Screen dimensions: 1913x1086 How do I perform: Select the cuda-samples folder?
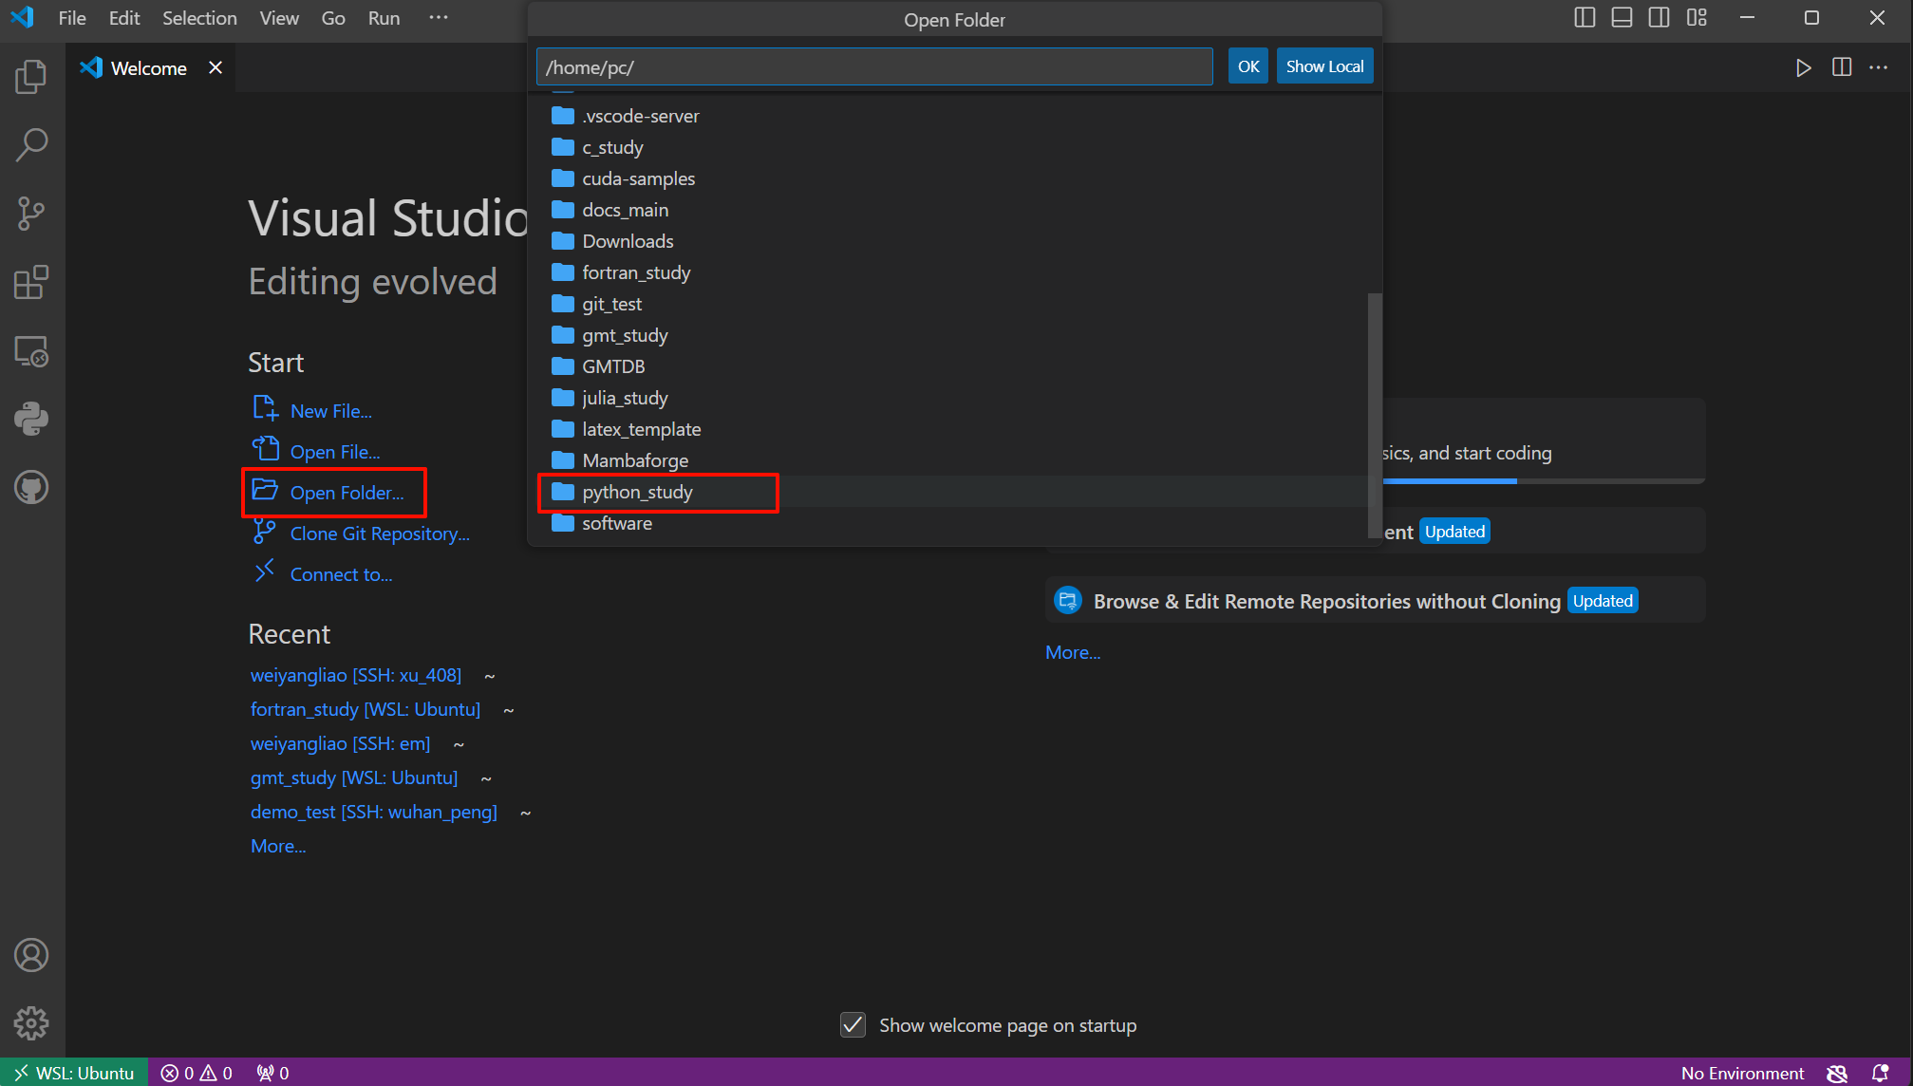[953, 178]
